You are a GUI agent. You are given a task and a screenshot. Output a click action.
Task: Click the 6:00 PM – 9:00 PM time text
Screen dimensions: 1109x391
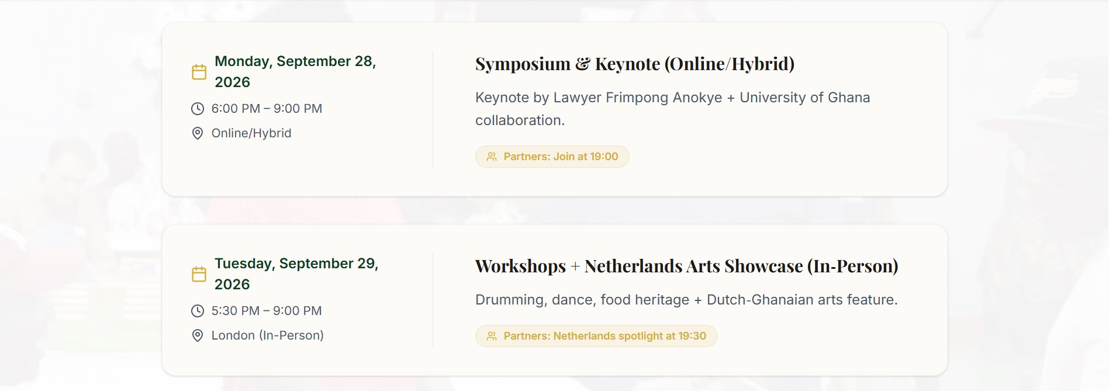click(x=267, y=109)
